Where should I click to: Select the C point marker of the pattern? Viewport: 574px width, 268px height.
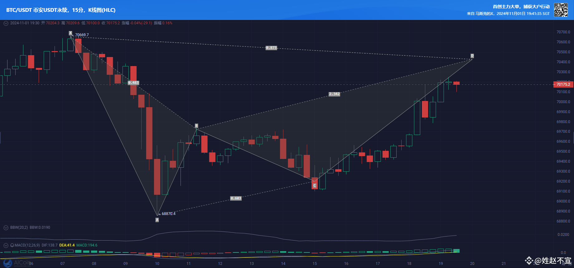[315, 185]
